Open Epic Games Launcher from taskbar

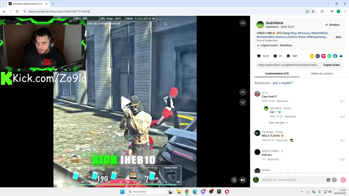(219, 192)
